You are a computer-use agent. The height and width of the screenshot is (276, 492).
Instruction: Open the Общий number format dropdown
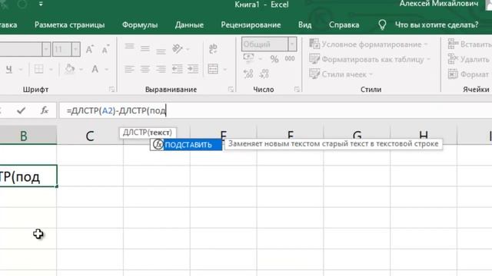pyautogui.click(x=292, y=44)
